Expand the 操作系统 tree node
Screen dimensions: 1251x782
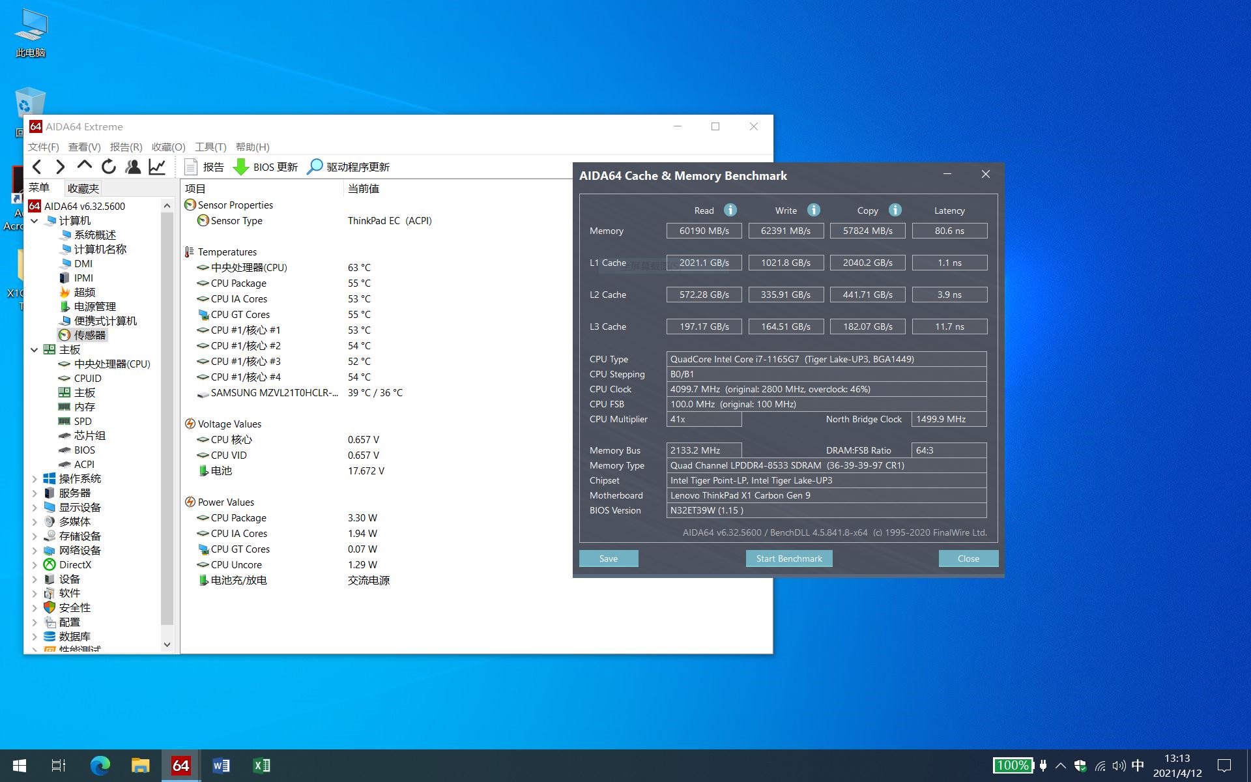pyautogui.click(x=35, y=479)
